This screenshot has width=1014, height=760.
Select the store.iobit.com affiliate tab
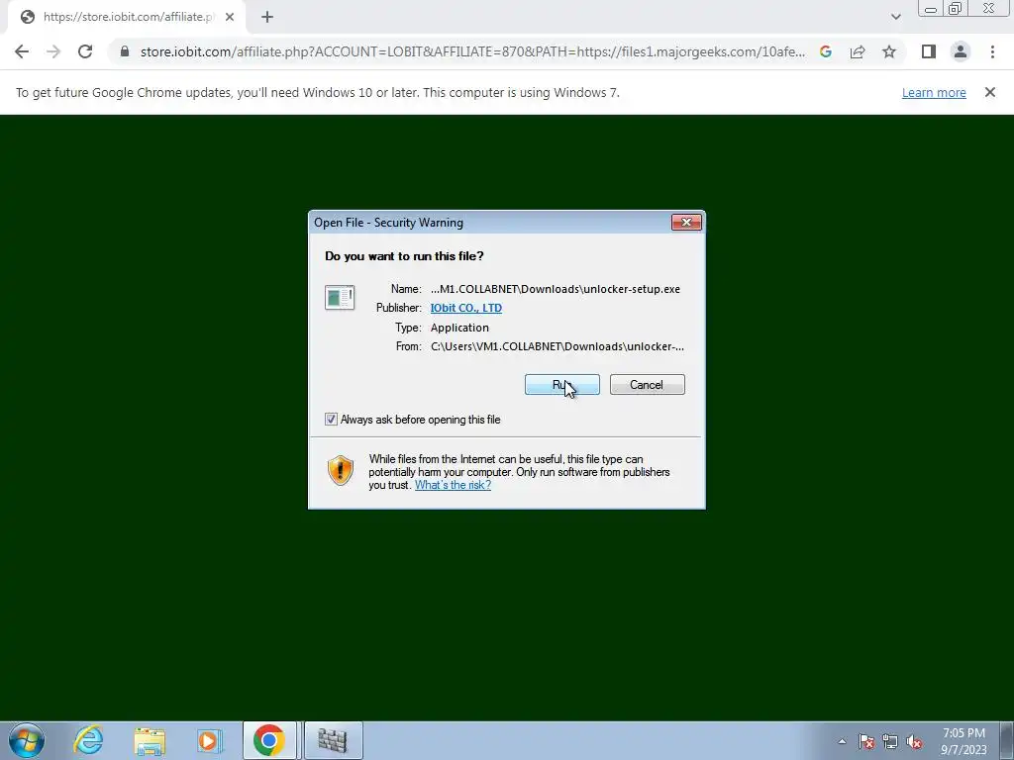127,18
